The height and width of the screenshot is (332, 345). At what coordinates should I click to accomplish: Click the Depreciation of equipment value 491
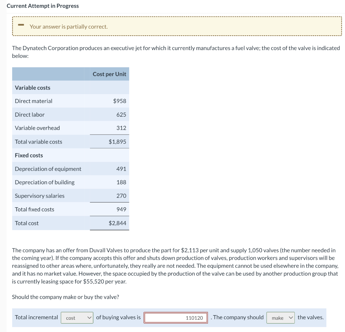pos(121,169)
